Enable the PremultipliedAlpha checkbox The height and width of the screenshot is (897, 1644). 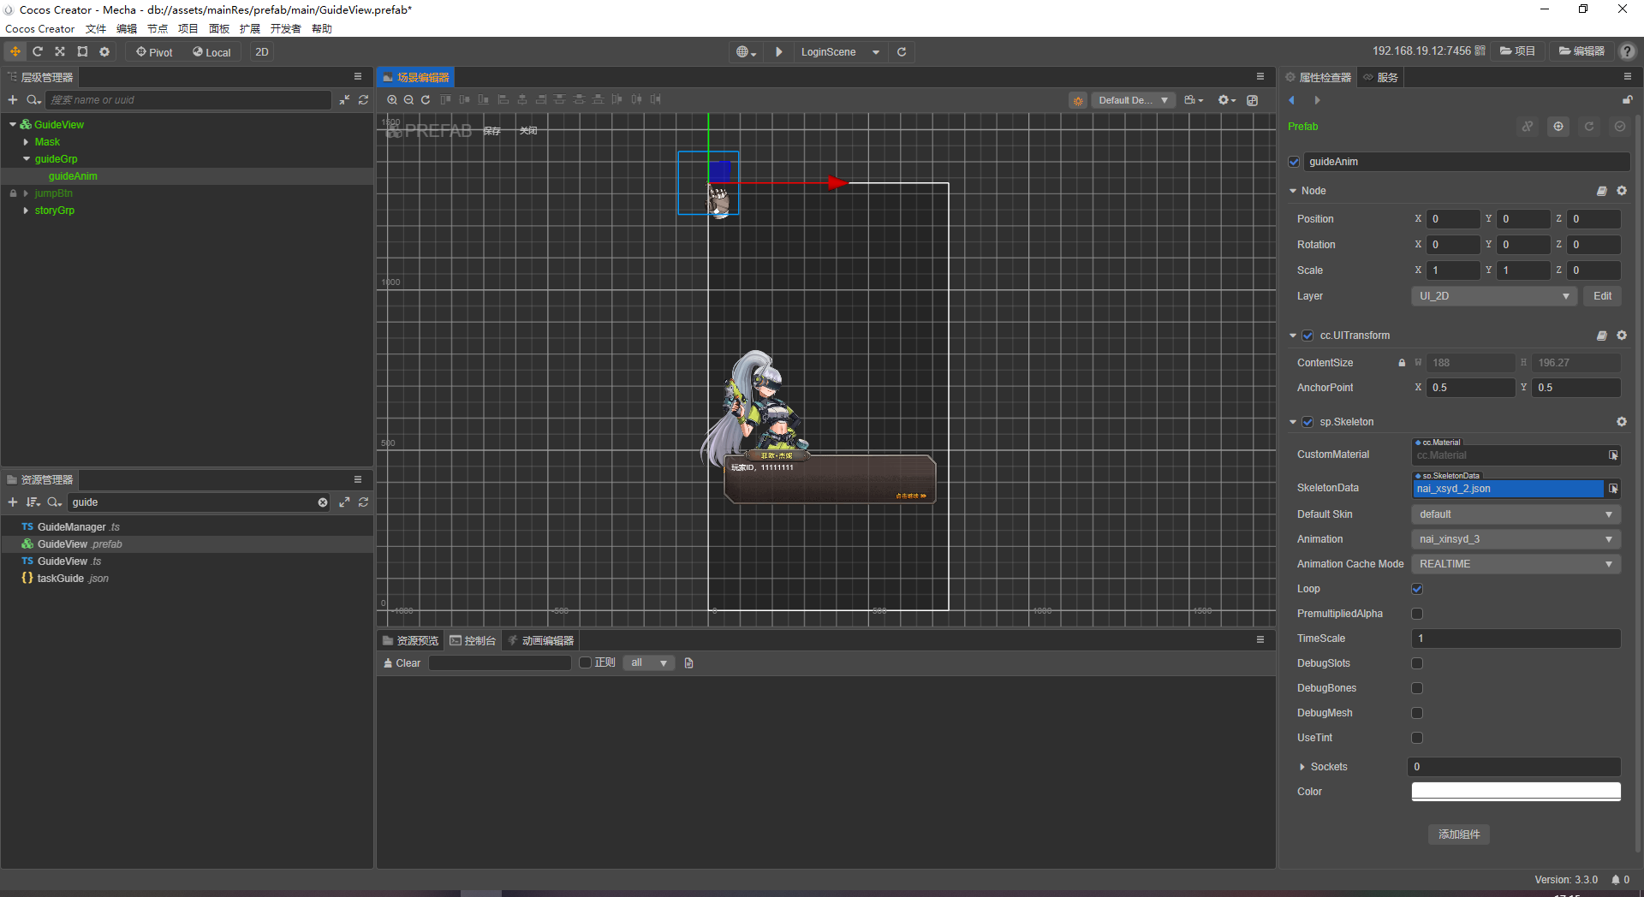point(1417,614)
